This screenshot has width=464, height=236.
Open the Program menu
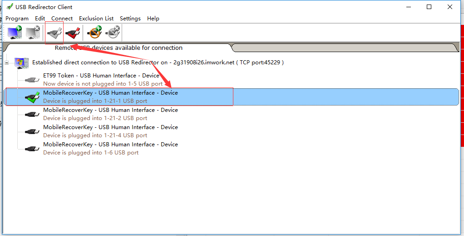[x=17, y=18]
